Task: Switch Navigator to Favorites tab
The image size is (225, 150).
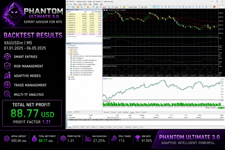Action: click(x=77, y=112)
